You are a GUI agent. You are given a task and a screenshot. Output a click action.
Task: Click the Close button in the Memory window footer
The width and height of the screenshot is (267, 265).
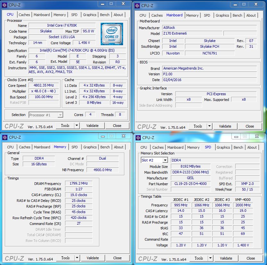pos(118,258)
